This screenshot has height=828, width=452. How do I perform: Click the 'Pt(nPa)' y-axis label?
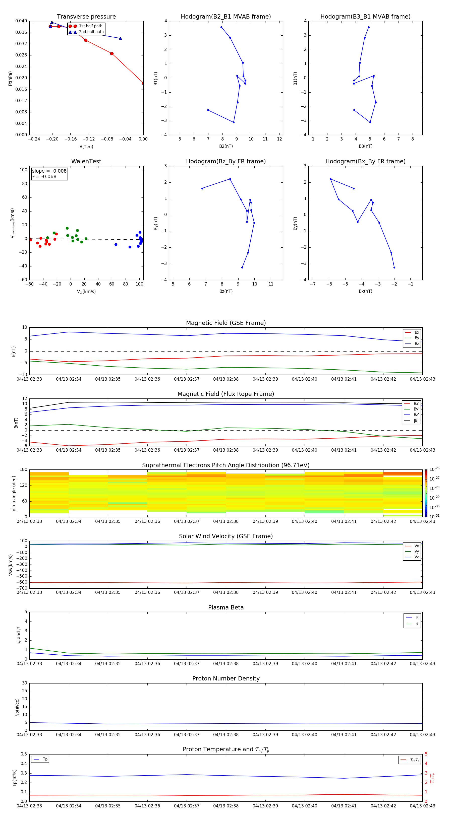(x=10, y=78)
